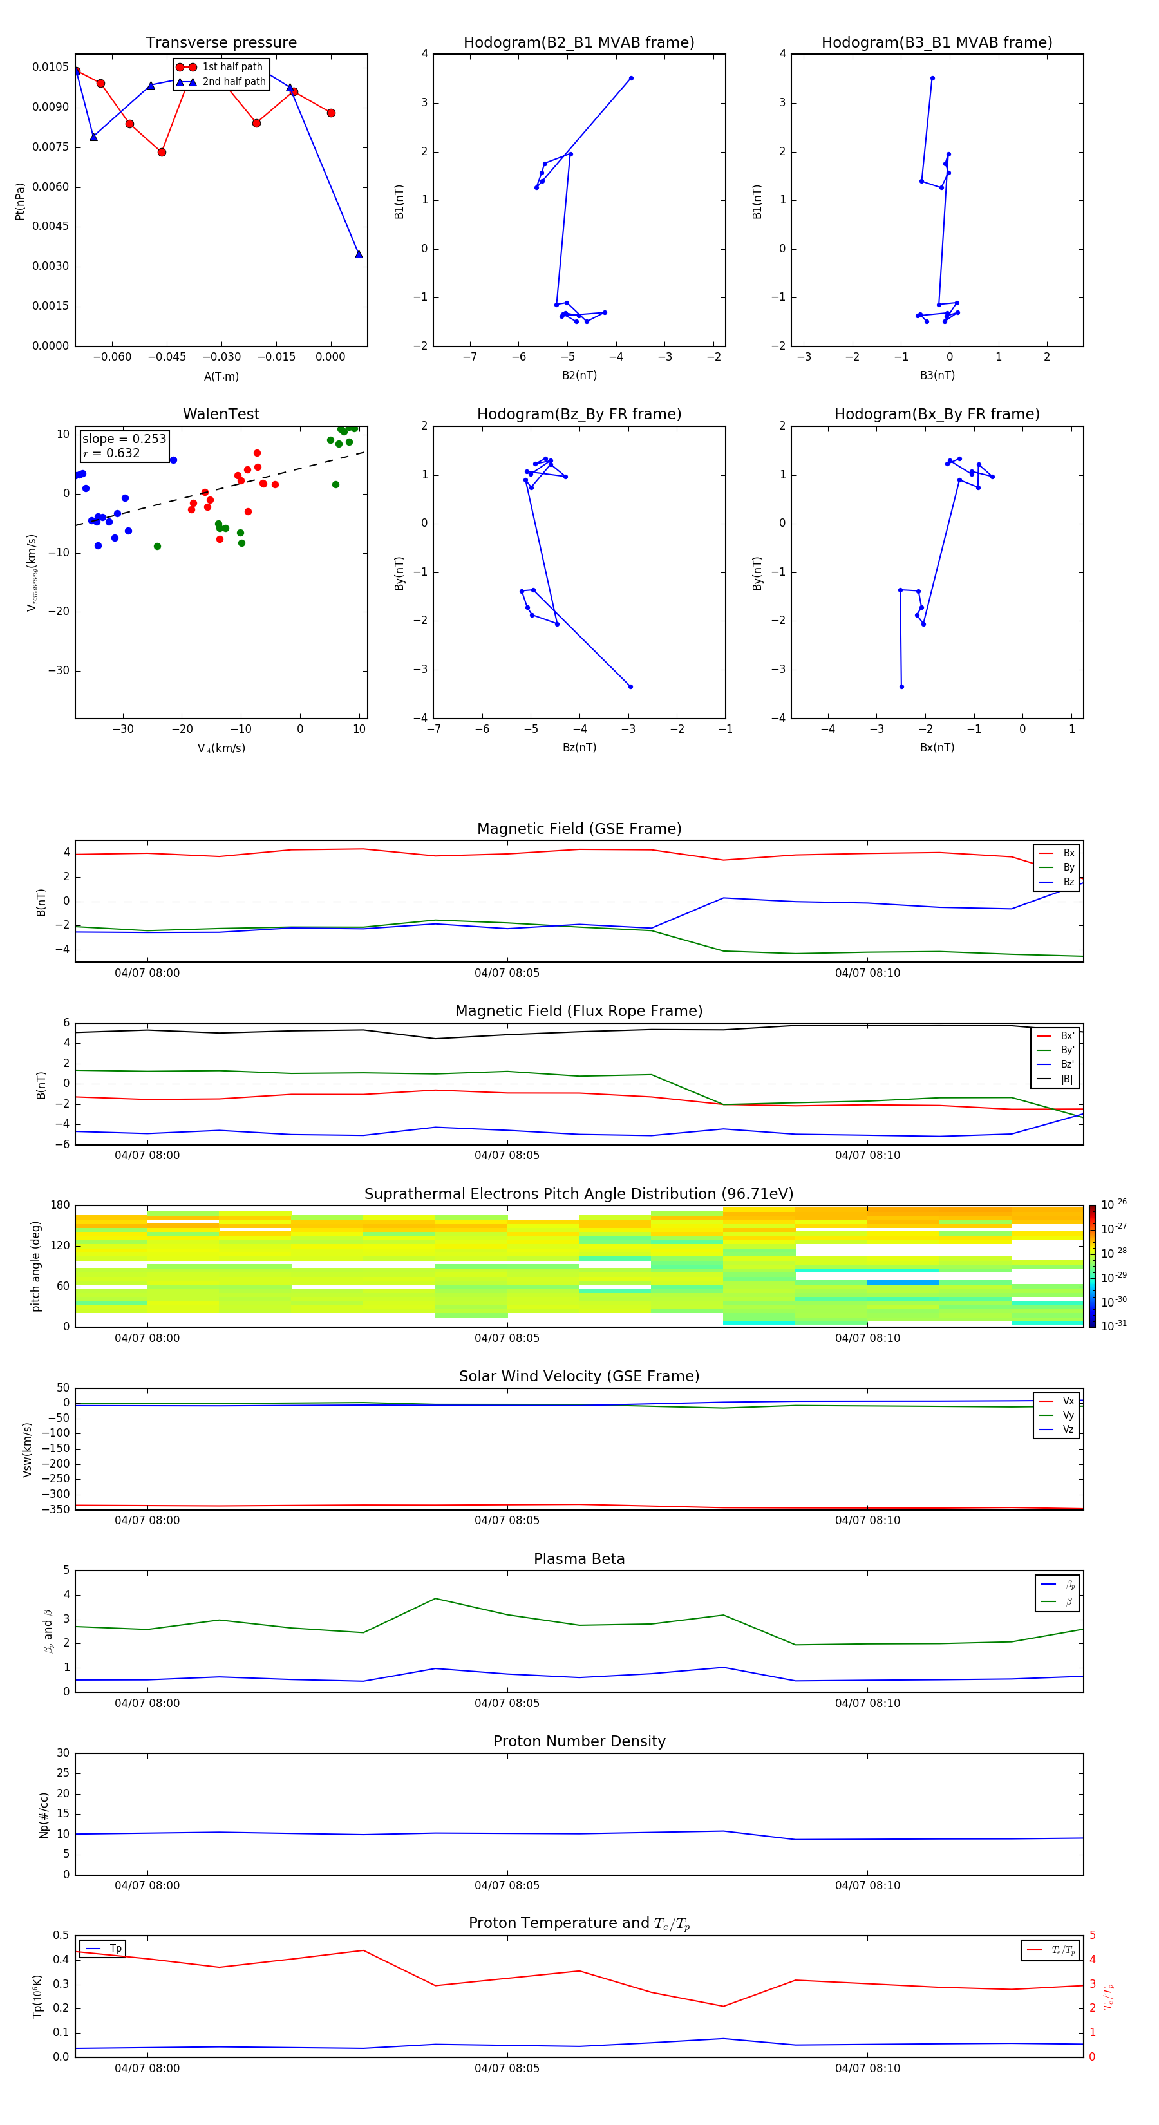Click the 'pitch angle (deg)' axis label
This screenshot has width=1159, height=2125.
tap(35, 1266)
